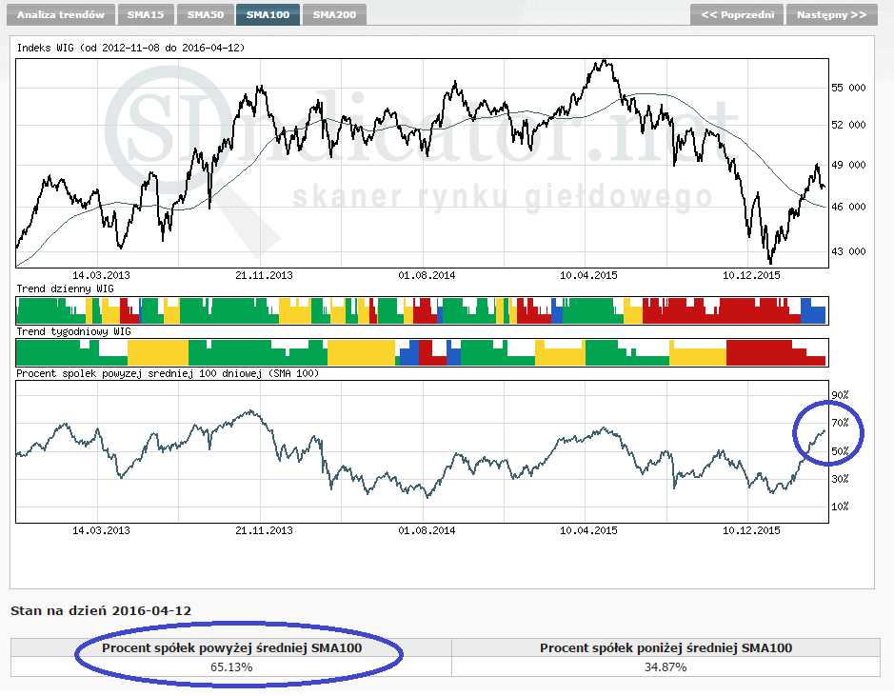The width and height of the screenshot is (894, 696).
Task: Go to the SMA200 tab
Action: pos(334,15)
